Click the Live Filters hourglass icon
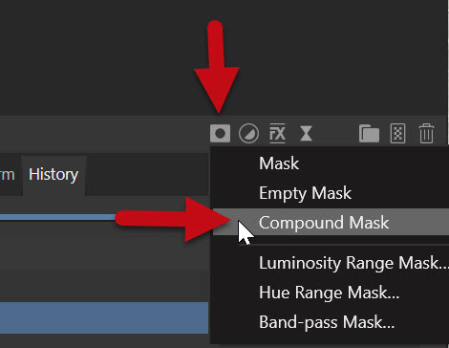Image resolution: width=449 pixels, height=348 pixels. click(306, 133)
